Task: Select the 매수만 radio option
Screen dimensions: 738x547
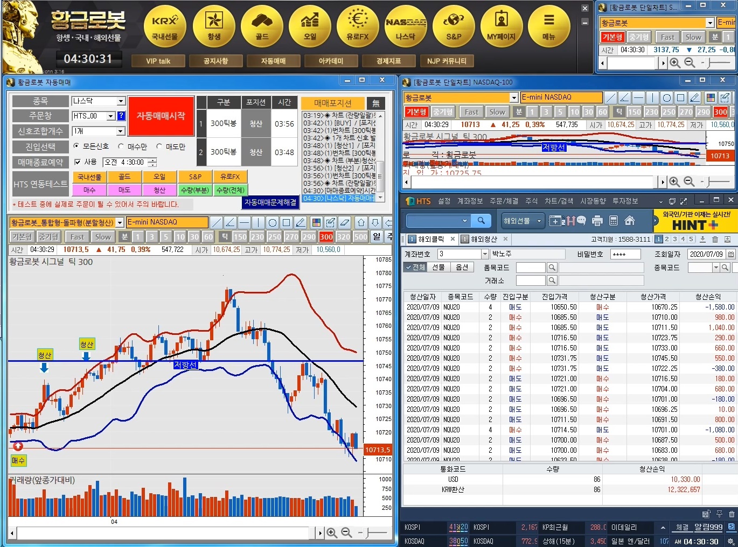Action: 121,146
